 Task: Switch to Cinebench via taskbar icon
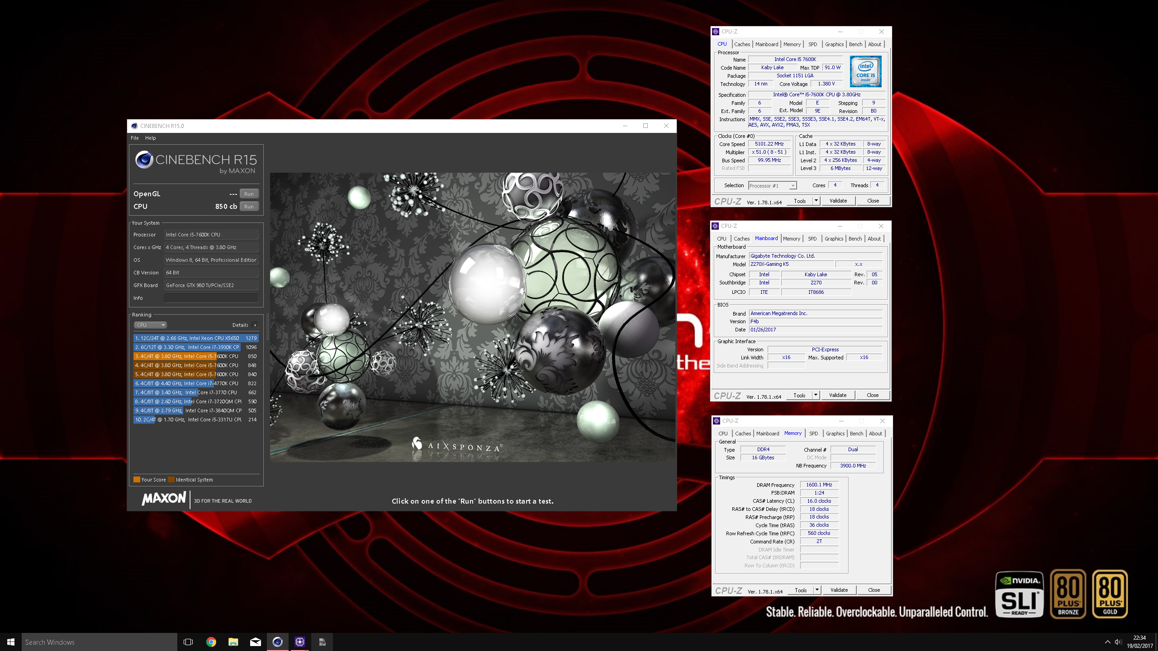tap(277, 642)
